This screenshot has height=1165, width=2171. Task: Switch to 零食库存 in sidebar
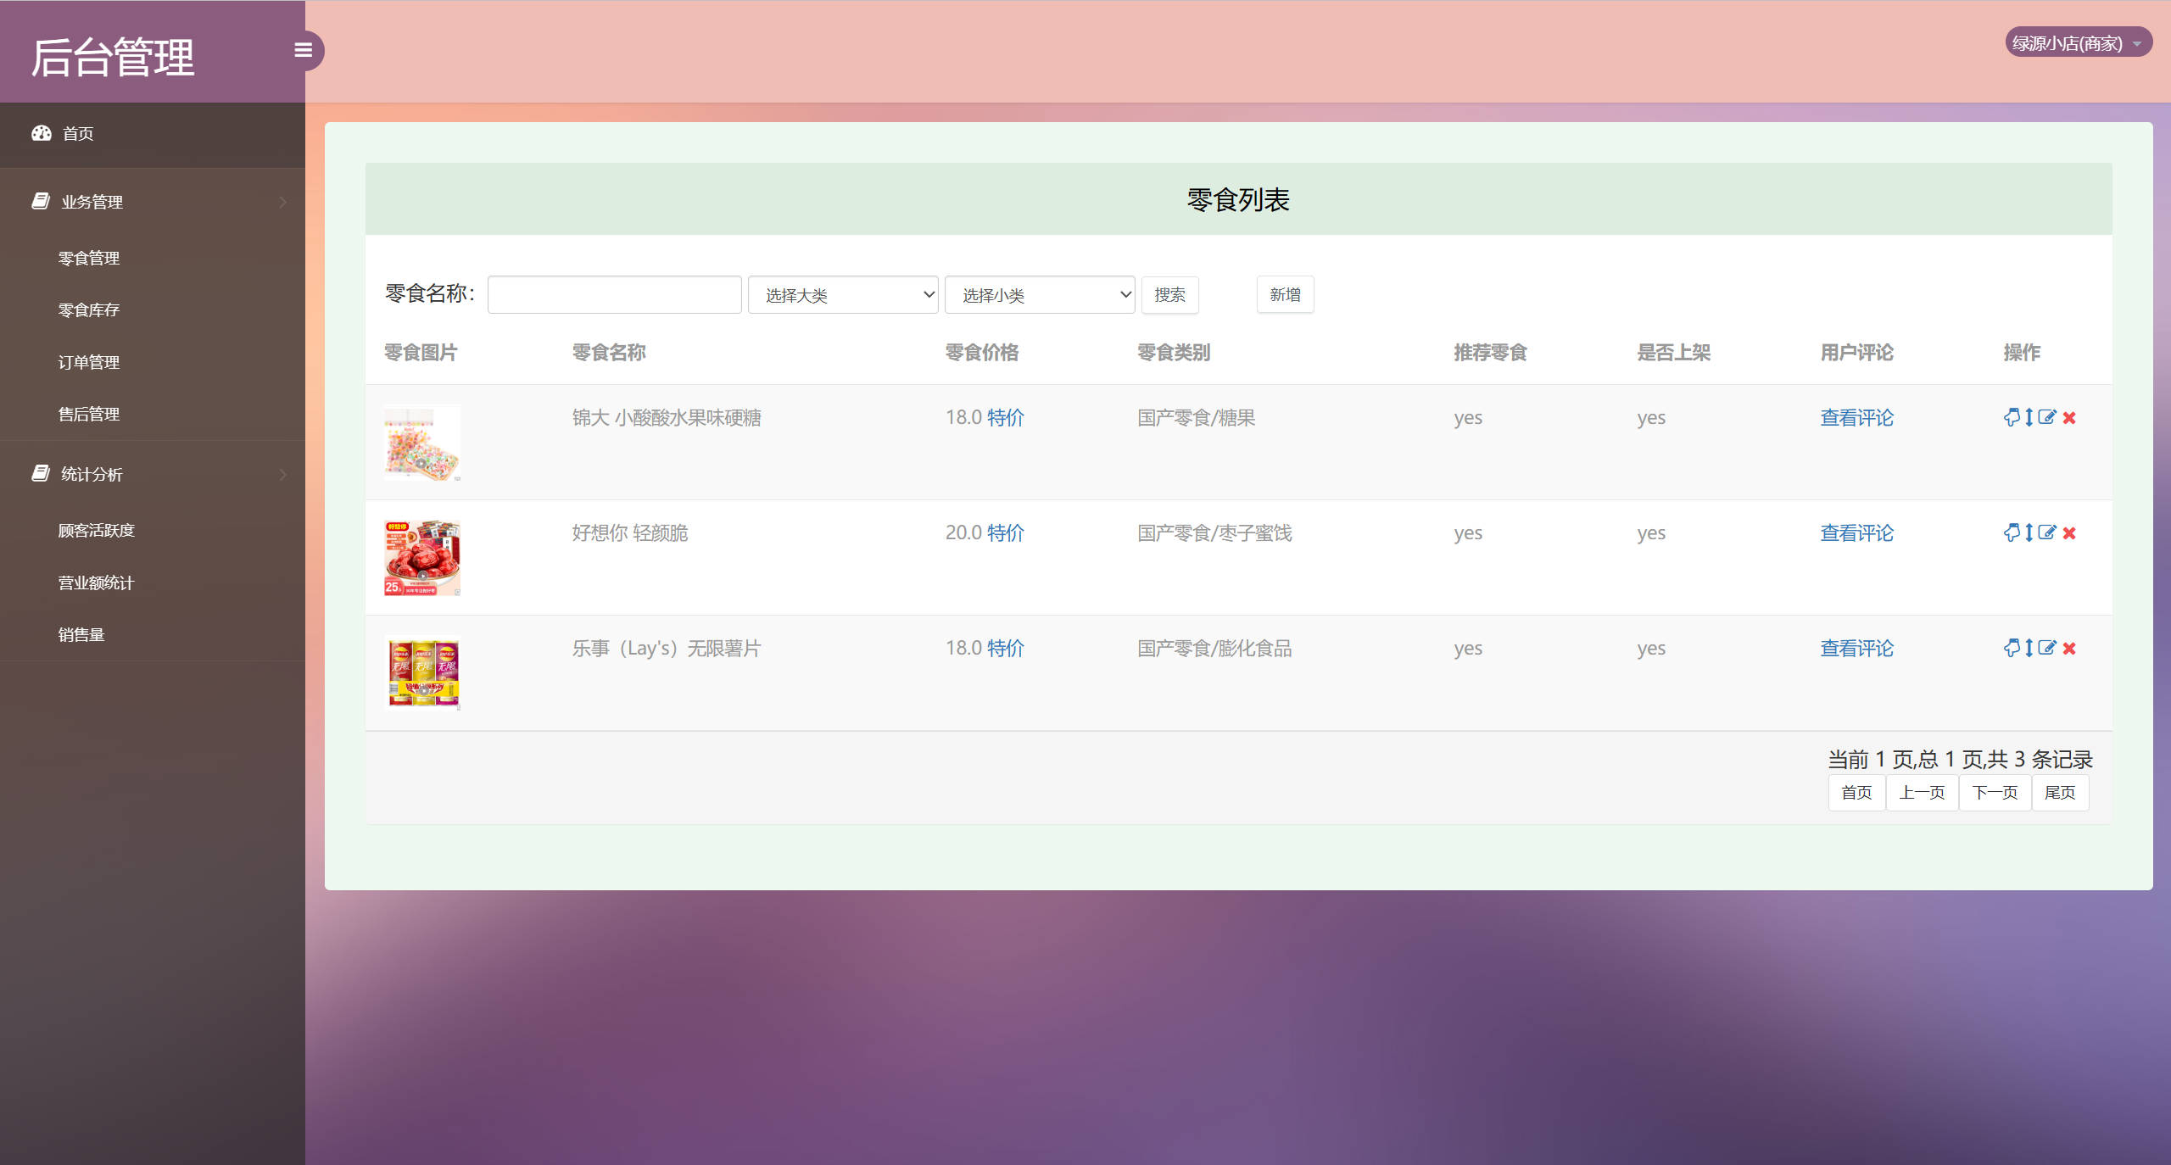[87, 309]
